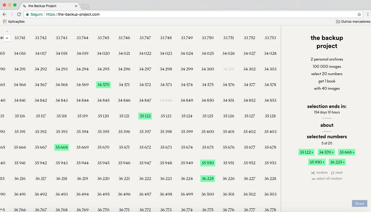The image size is (371, 212).
Task: Reset the selection
Action: click(x=337, y=173)
